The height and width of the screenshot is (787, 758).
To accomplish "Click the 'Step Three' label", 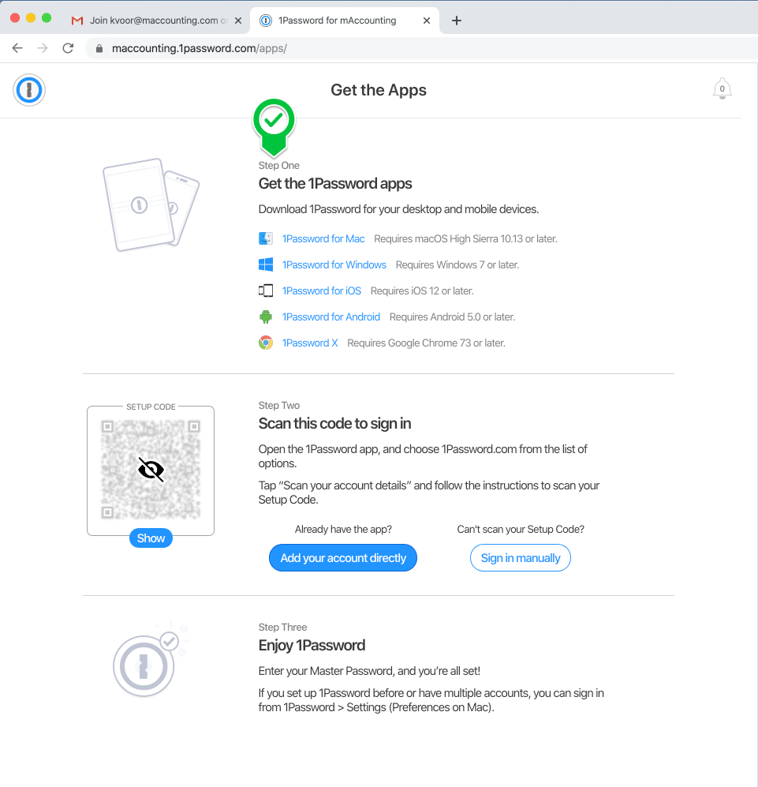I will (x=282, y=628).
